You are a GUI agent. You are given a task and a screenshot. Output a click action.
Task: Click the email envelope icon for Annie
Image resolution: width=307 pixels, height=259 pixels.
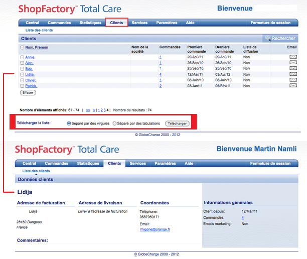(293, 57)
